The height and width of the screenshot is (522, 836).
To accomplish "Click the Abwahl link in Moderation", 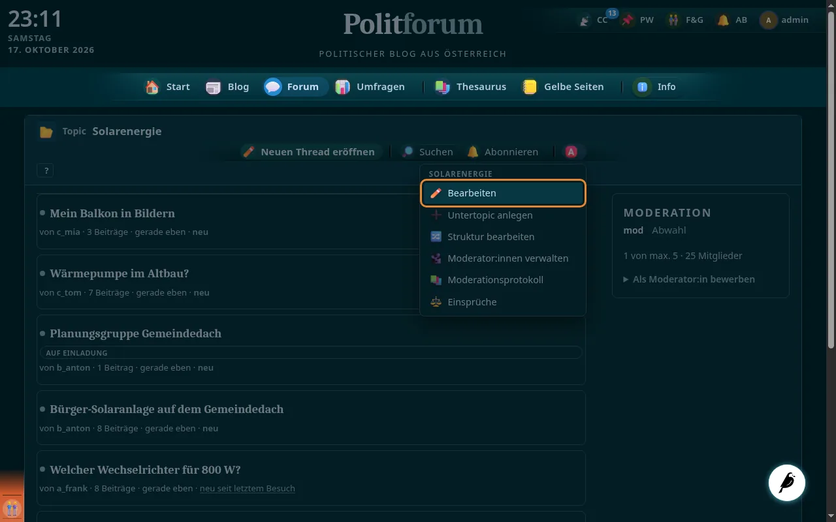I will click(669, 230).
